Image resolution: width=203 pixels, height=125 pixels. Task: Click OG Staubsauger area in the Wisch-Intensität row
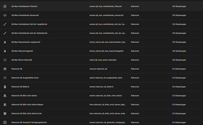[x=179, y=60]
